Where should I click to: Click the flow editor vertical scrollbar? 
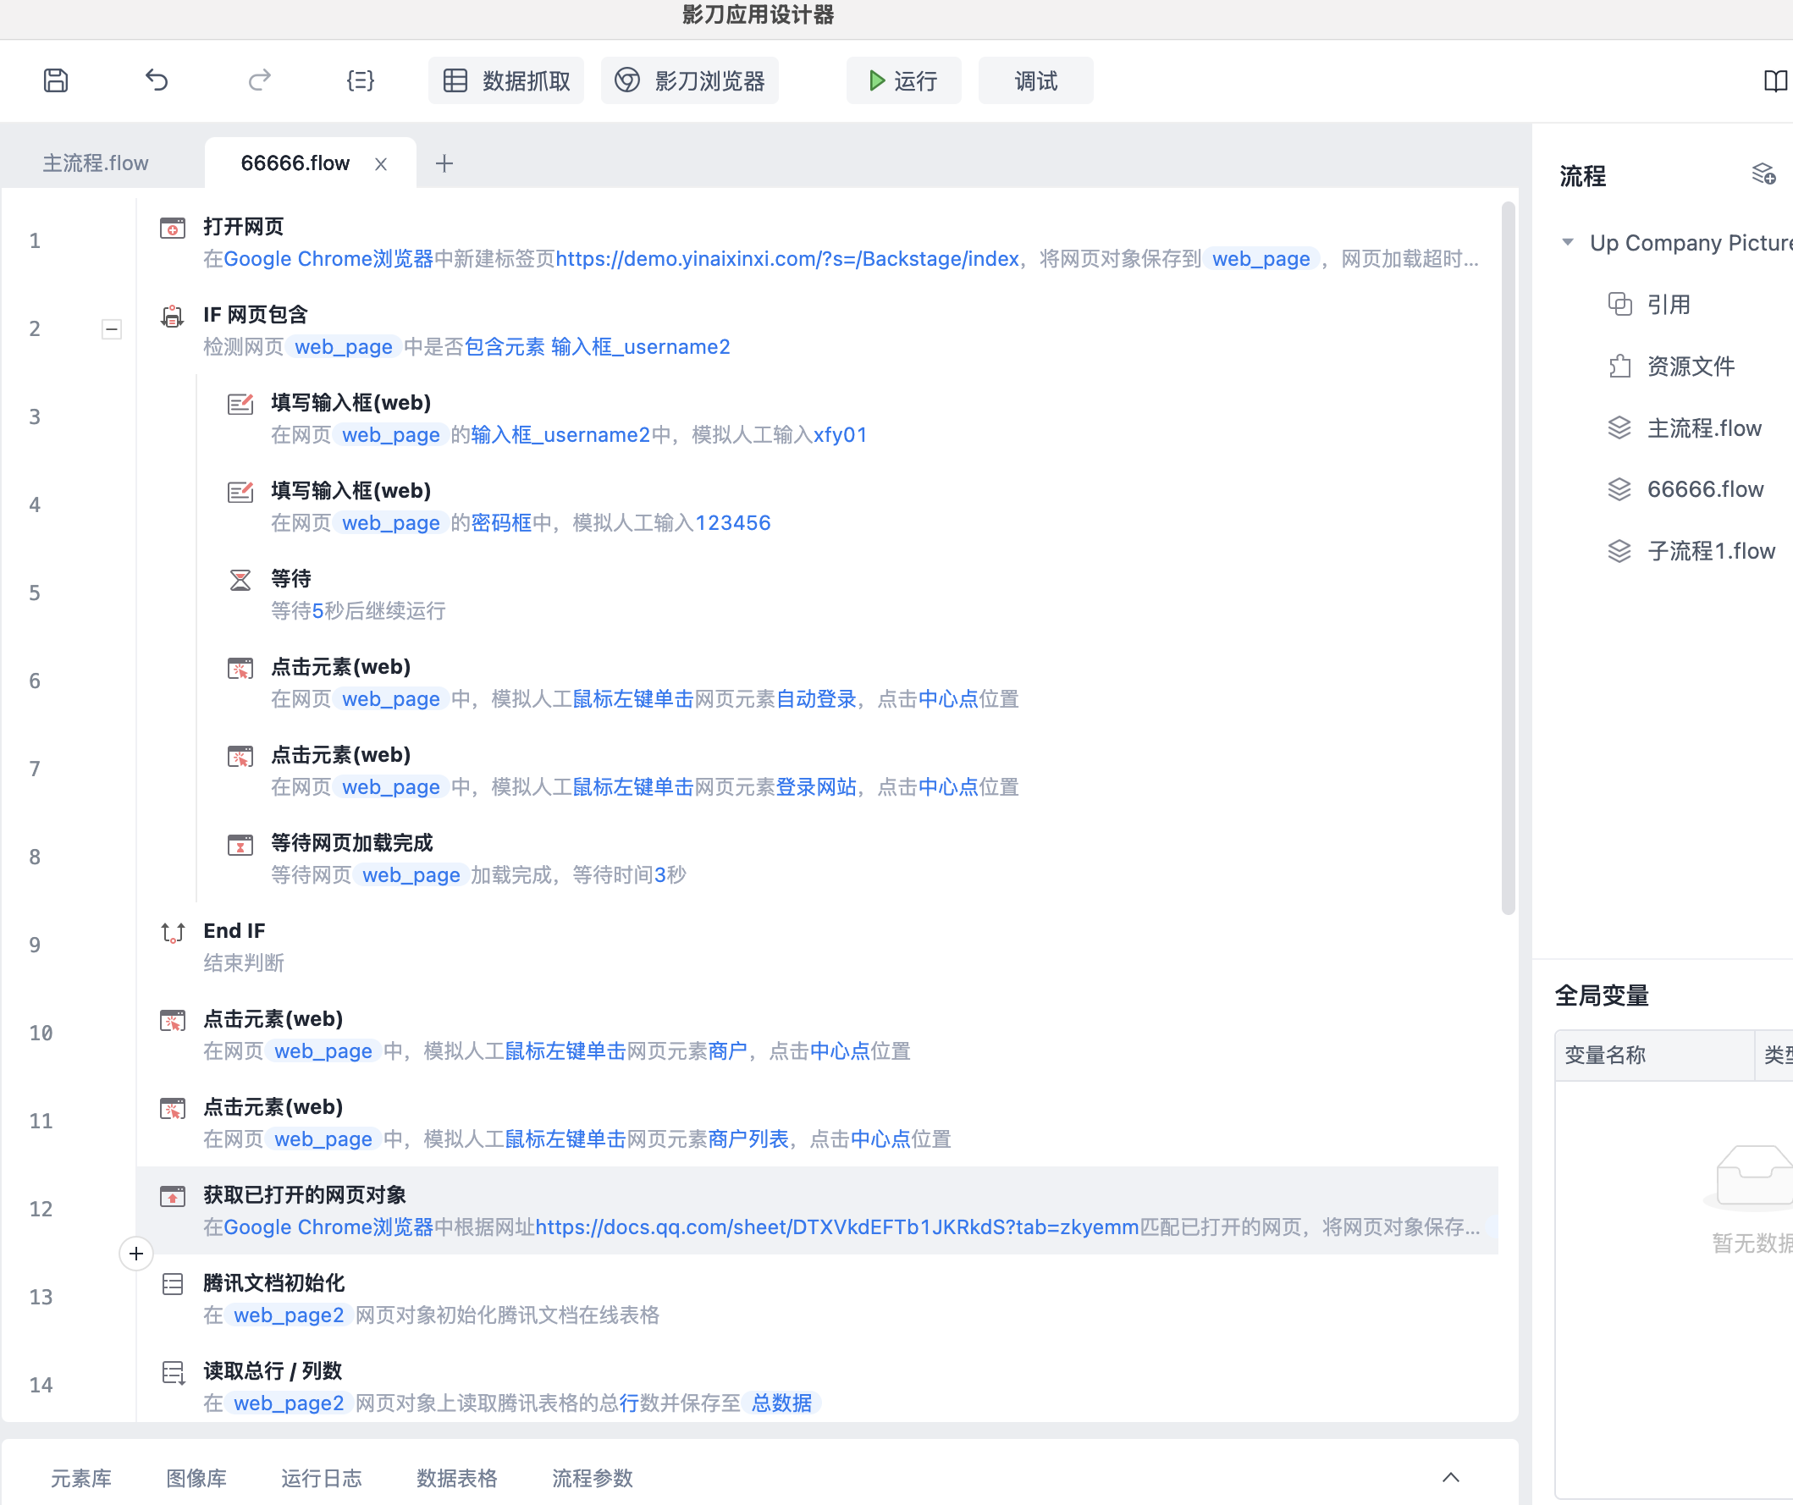pyautogui.click(x=1508, y=555)
